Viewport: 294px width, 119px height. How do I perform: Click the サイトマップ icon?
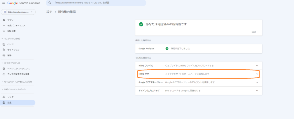4,50
